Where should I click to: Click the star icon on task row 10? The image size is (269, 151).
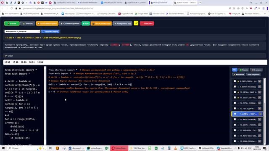tap(238, 92)
